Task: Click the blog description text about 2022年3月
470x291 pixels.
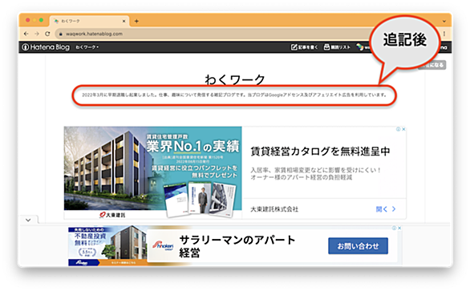Action: 234,95
